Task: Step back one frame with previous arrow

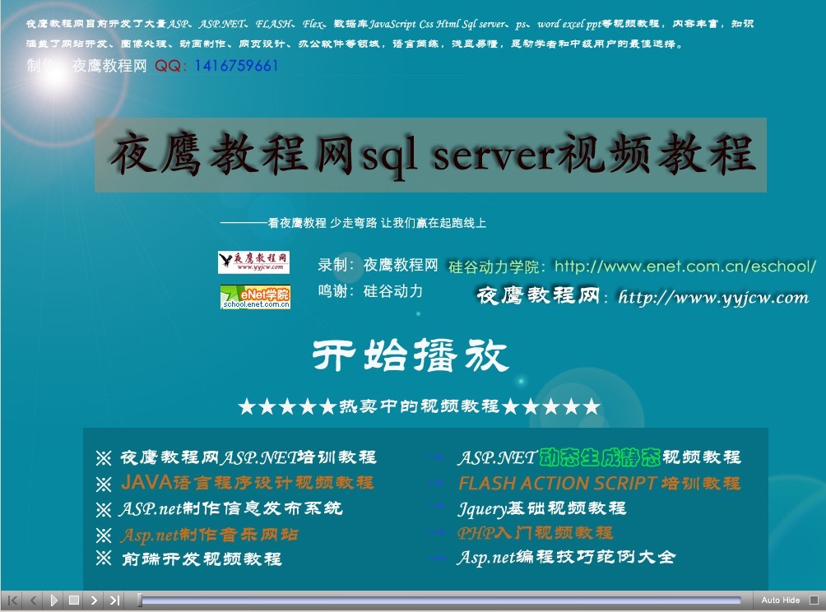Action: [x=33, y=600]
